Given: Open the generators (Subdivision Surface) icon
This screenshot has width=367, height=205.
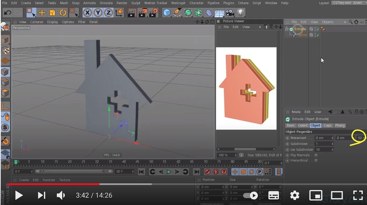Looking at the screenshot, I should 188,12.
